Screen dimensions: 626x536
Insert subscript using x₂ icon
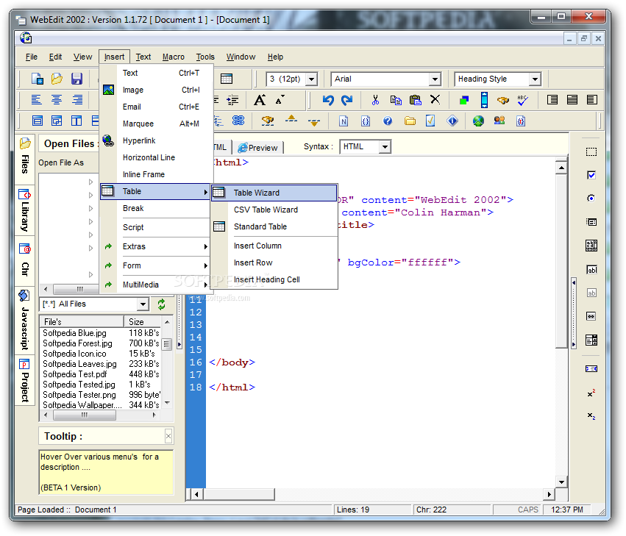[591, 416]
